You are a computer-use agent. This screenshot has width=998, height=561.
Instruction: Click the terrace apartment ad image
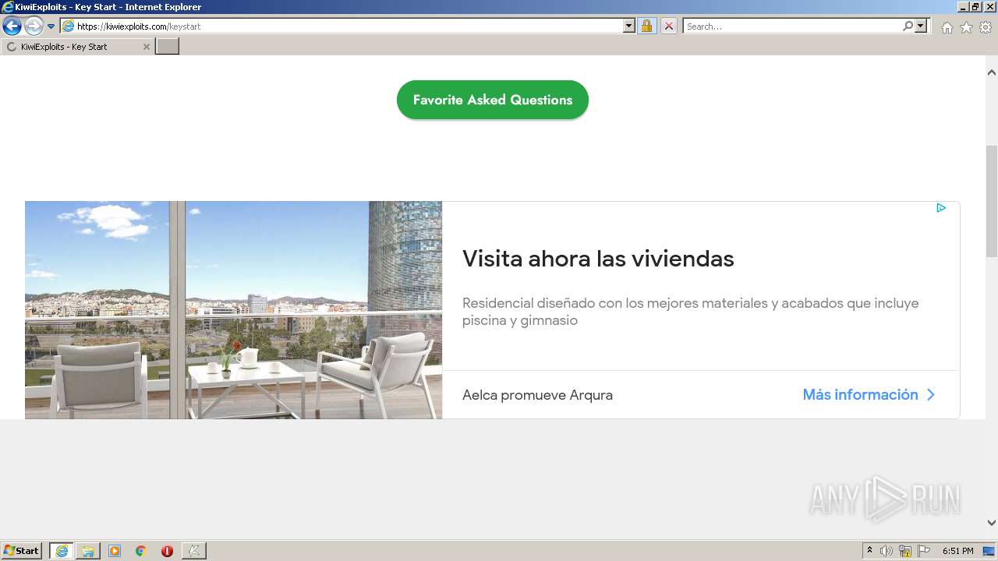[x=233, y=310]
